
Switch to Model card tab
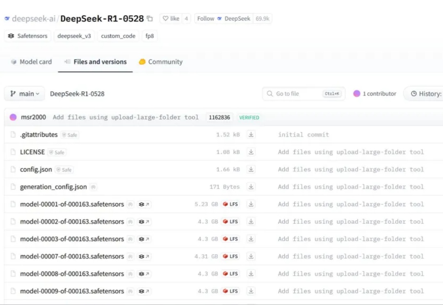(31, 62)
